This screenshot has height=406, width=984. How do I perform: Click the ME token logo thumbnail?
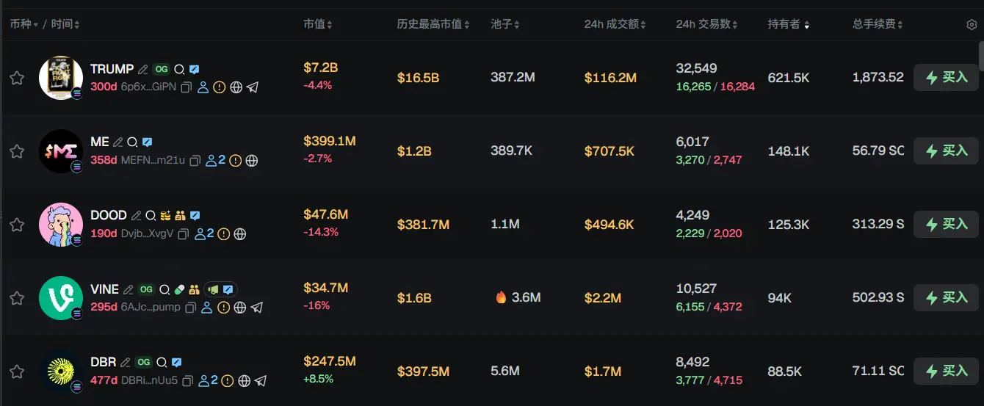[60, 151]
